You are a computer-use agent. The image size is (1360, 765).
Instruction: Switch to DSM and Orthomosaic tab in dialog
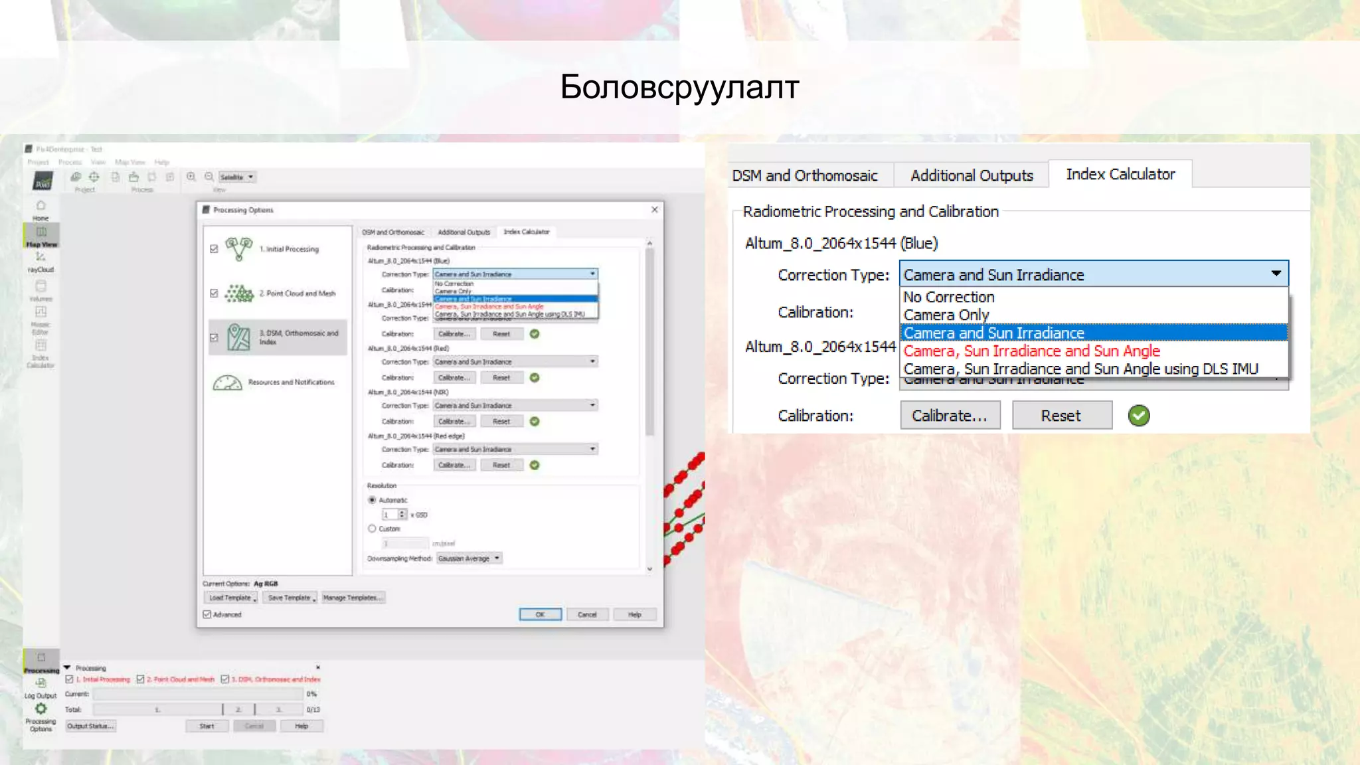point(393,232)
